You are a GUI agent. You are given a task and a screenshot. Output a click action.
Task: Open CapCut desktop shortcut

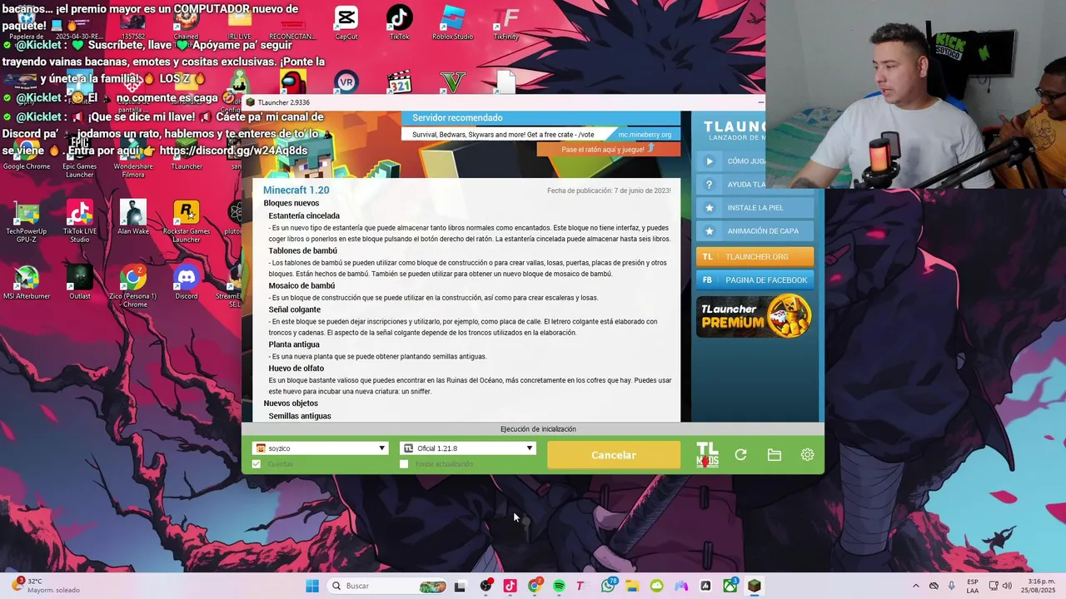[x=346, y=22]
